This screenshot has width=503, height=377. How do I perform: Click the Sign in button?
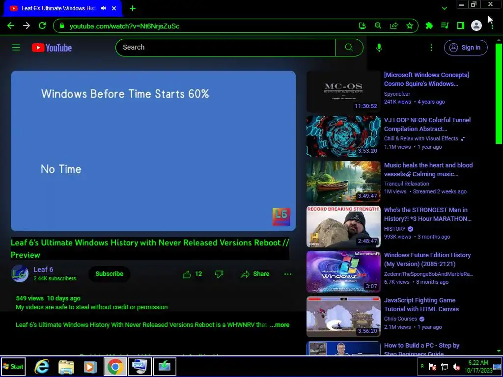click(x=466, y=48)
